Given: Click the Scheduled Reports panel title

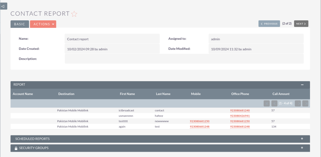Looking at the screenshot, I should pyautogui.click(x=32, y=139).
